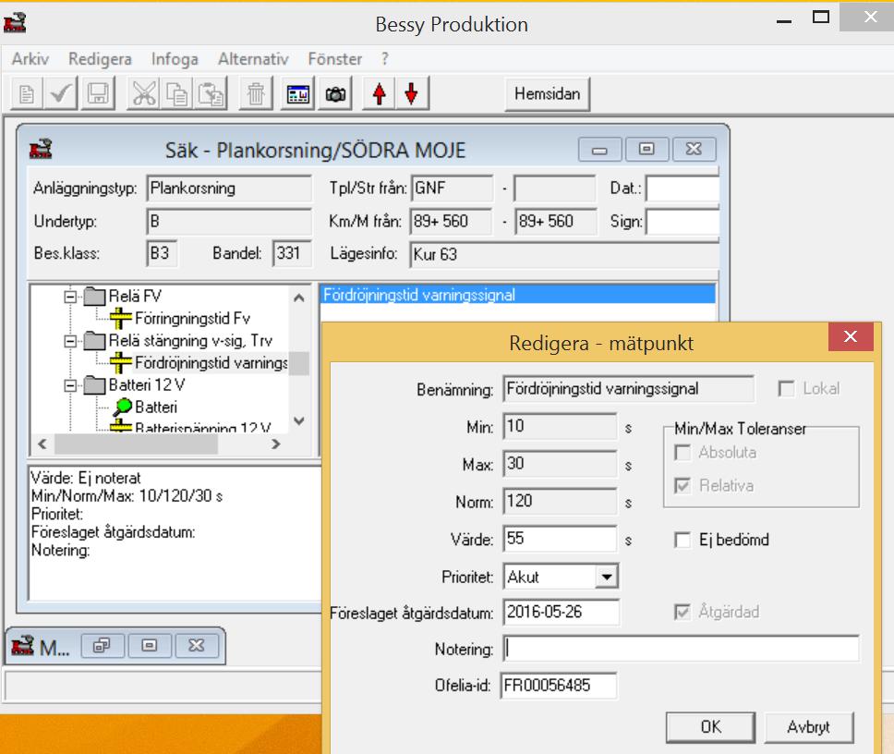
Task: Click the red down arrow icon
Action: (411, 94)
